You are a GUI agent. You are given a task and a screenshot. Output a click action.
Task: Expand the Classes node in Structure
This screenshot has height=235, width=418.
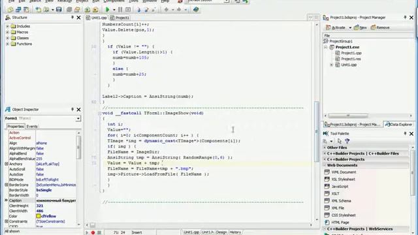[7, 38]
